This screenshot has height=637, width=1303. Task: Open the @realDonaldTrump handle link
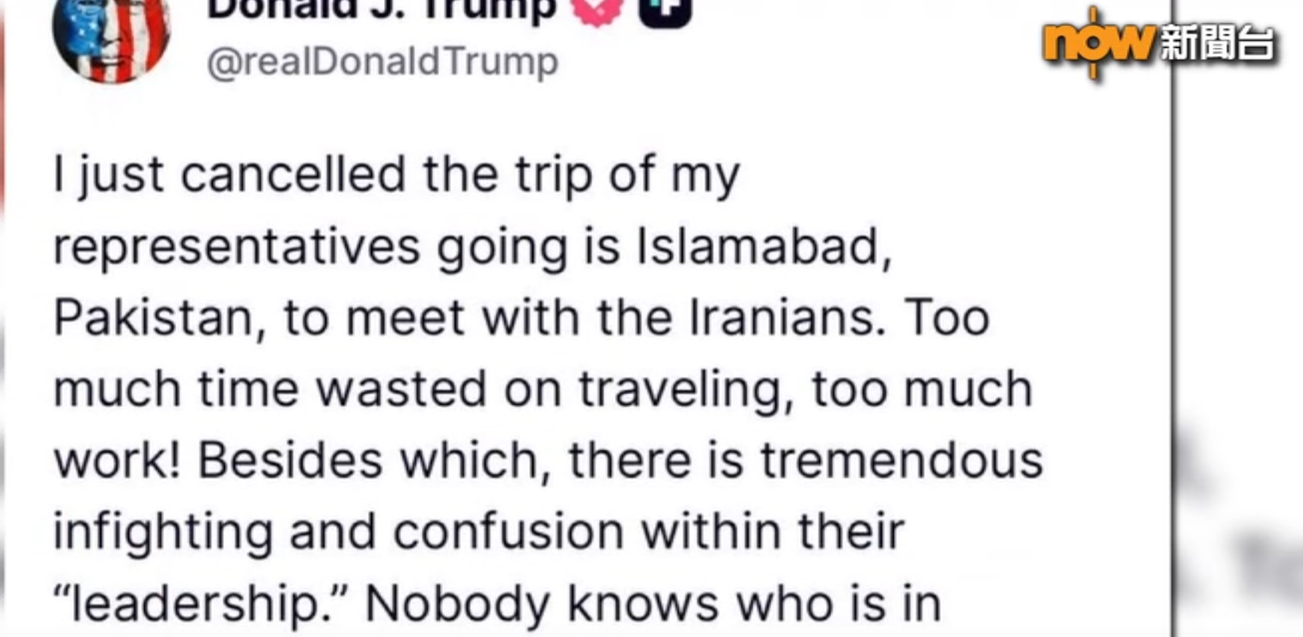click(382, 62)
